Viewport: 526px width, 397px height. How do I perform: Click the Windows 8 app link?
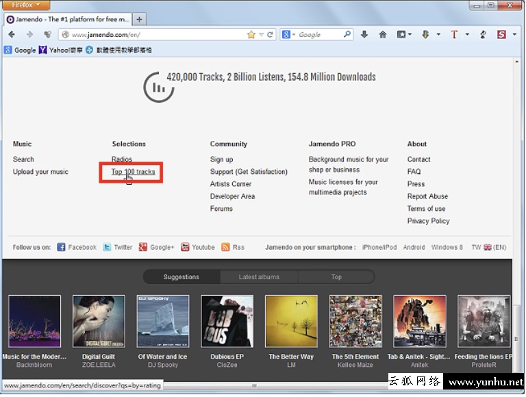tap(447, 248)
